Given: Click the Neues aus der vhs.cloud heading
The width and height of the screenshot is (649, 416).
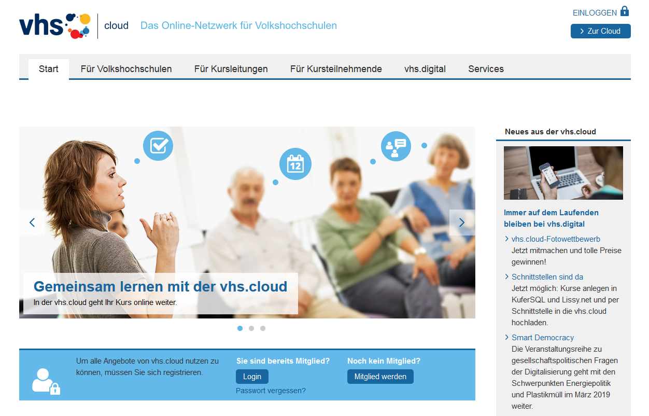Looking at the screenshot, I should (x=551, y=132).
